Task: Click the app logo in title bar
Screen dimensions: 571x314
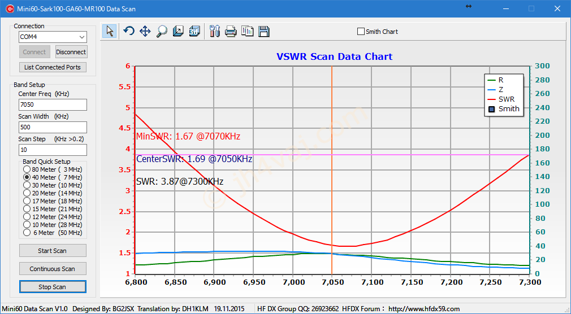Action: [10, 8]
